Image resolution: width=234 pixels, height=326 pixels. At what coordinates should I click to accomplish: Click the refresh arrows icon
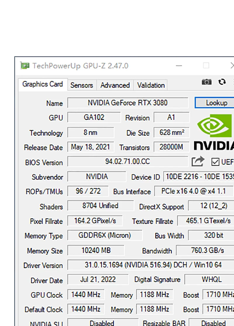[x=222, y=82]
